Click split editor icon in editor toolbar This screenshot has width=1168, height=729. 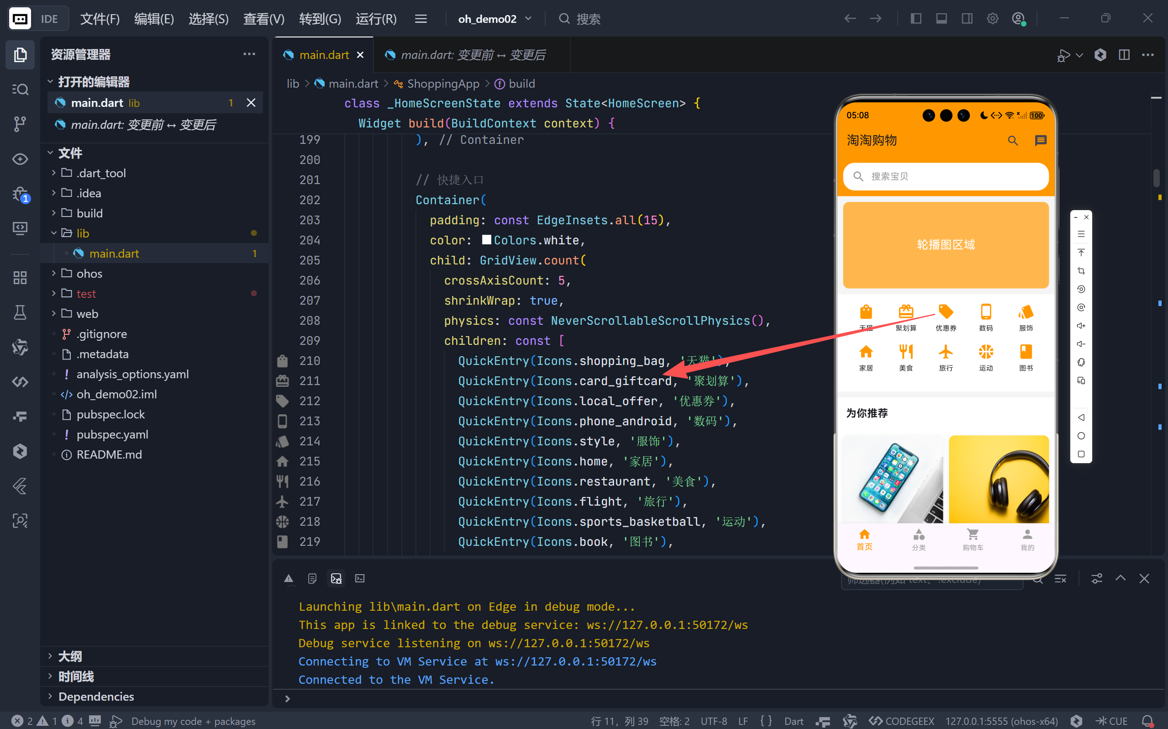[x=1124, y=55]
